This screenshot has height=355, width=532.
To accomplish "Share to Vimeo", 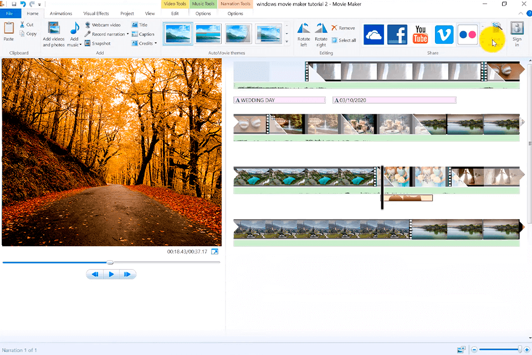I will tap(444, 34).
